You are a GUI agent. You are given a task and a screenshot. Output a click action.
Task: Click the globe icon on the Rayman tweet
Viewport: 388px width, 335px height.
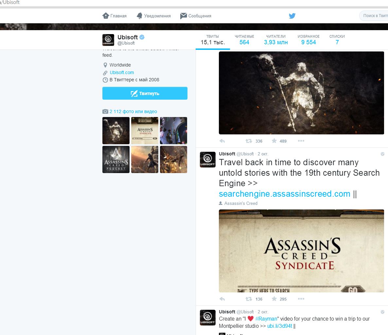tap(382, 312)
